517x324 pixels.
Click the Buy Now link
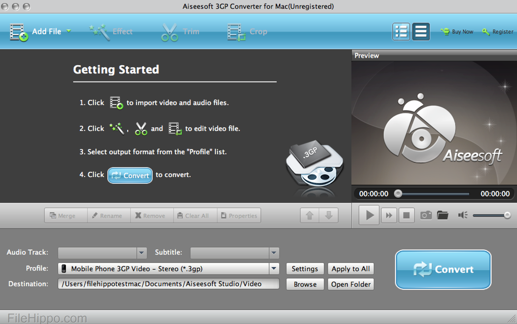point(457,31)
